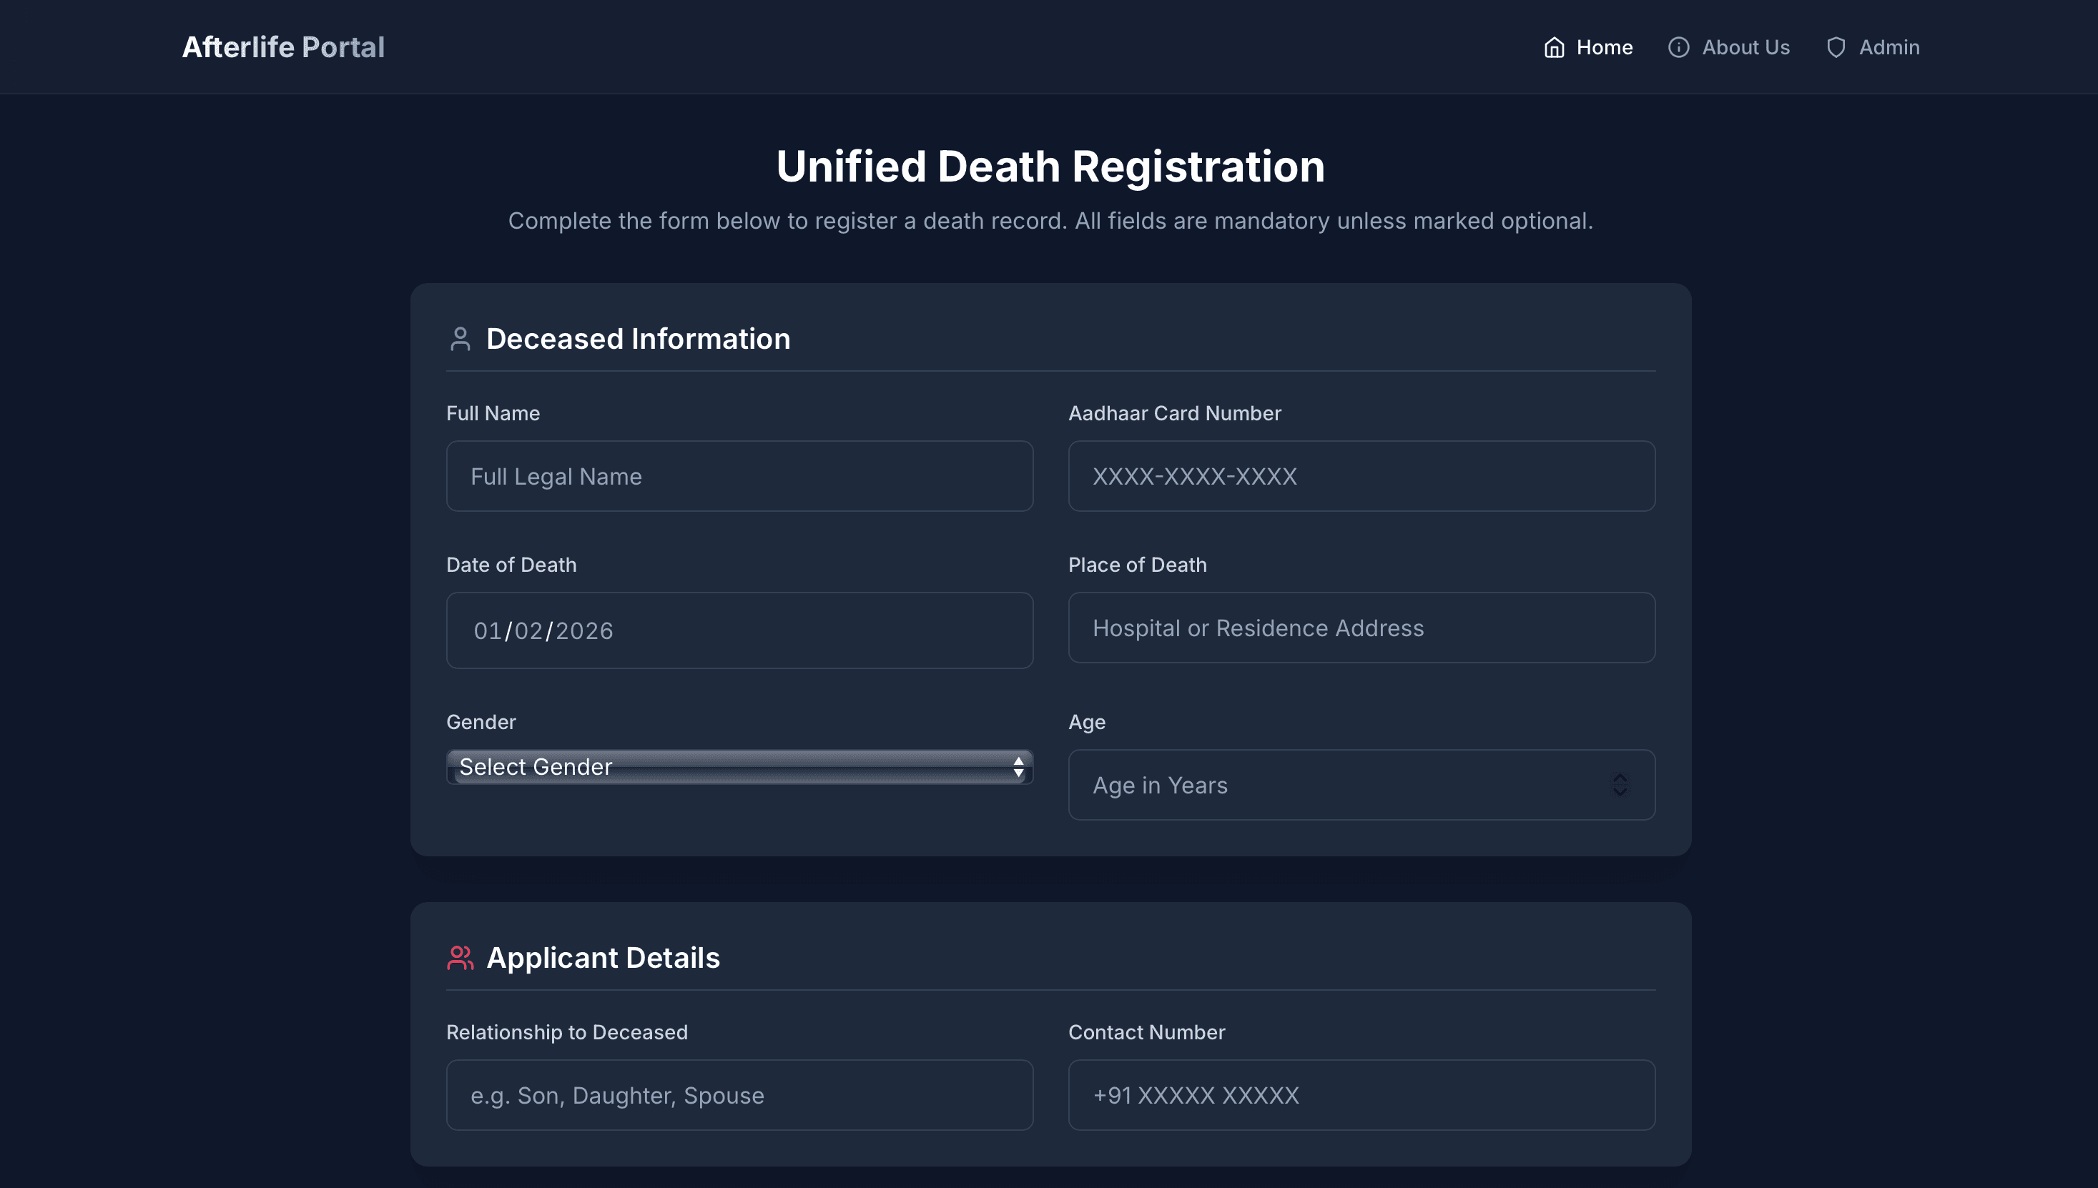Click the Afterlife Portal logo link
Screen dimensions: 2098x1188
tap(283, 47)
